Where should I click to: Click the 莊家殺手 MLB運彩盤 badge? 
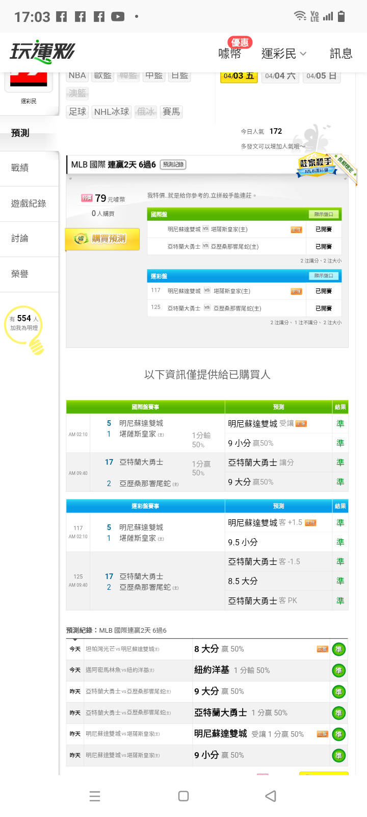(x=317, y=166)
